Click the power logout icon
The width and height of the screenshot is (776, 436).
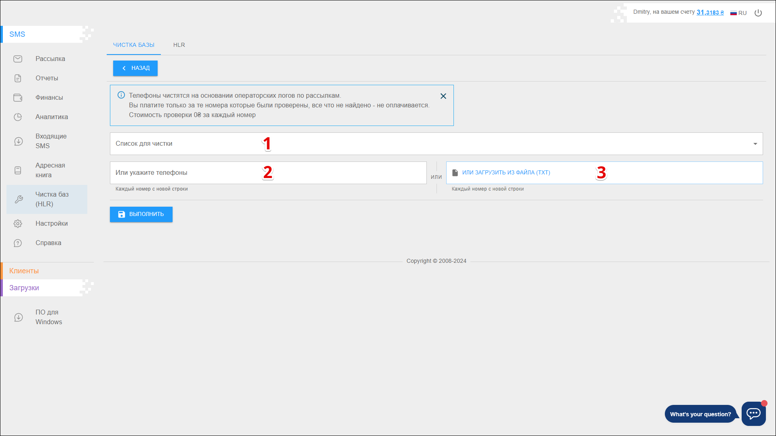pos(758,13)
